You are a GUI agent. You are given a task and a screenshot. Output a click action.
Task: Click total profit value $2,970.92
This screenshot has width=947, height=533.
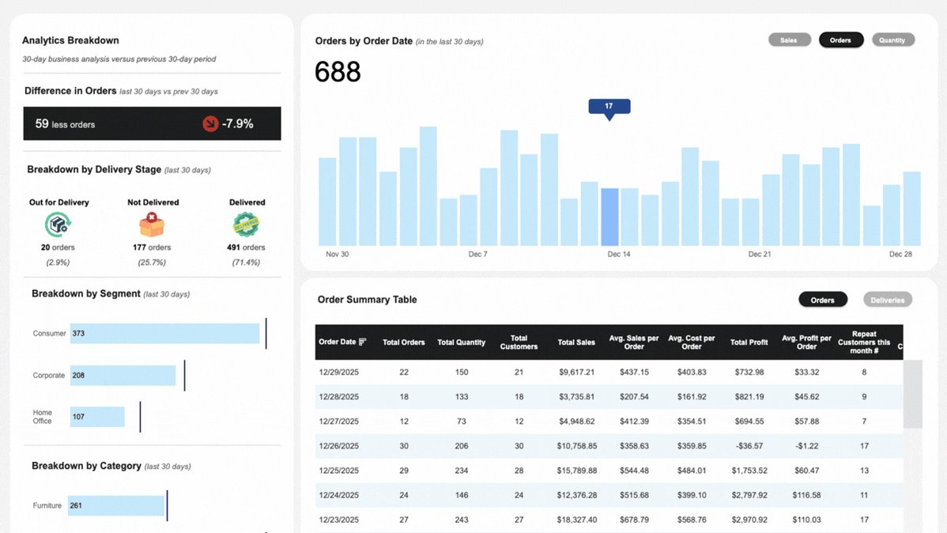coord(749,520)
